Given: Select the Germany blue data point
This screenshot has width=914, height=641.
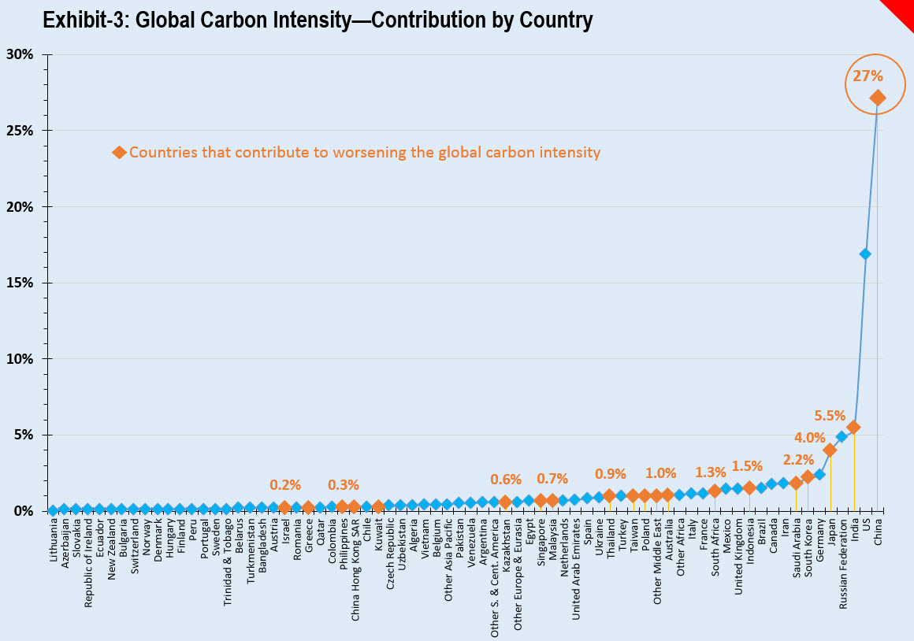Looking at the screenshot, I should [819, 474].
